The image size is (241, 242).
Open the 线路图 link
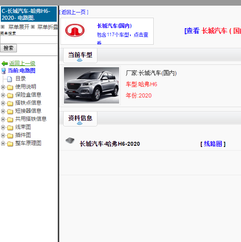coord(213,144)
